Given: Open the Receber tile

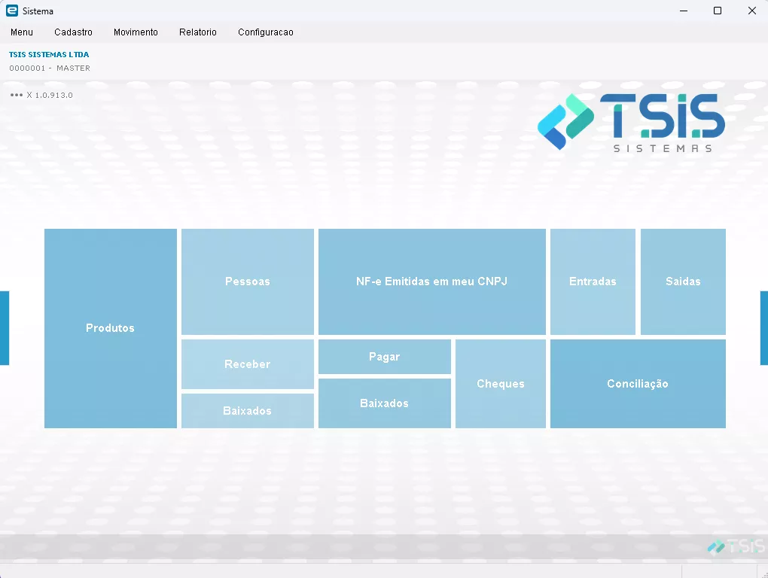Looking at the screenshot, I should pyautogui.click(x=247, y=364).
